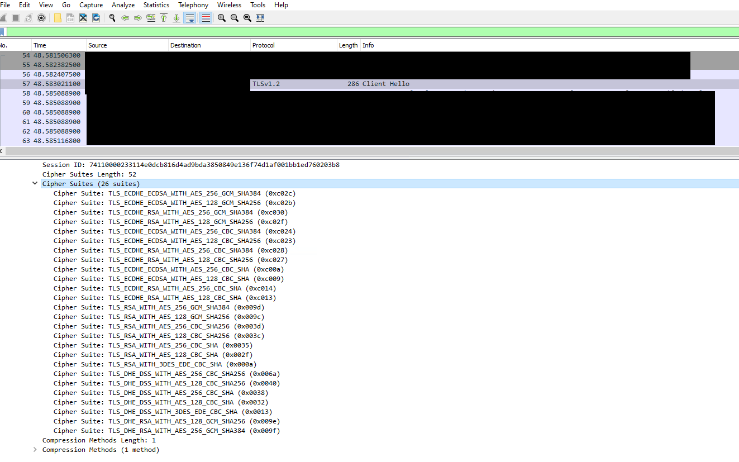The height and width of the screenshot is (462, 739).
Task: Toggle packet list colorization
Action: pos(206,18)
